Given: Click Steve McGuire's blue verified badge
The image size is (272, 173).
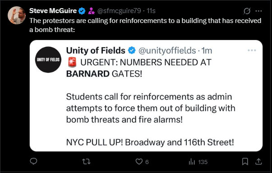Looking at the screenshot, I should point(82,11).
